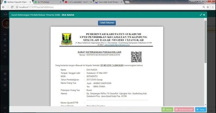Bookmark this page with the star icon
This screenshot has width=216, height=113.
[x=208, y=7]
